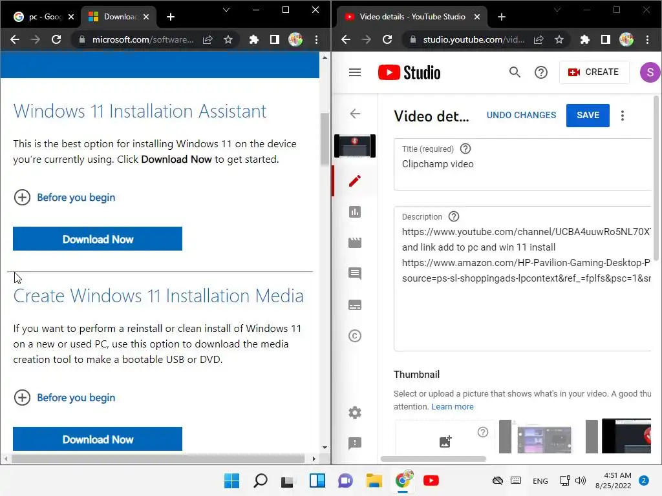Open File Explorer from the taskbar
The image size is (662, 496).
click(x=374, y=480)
